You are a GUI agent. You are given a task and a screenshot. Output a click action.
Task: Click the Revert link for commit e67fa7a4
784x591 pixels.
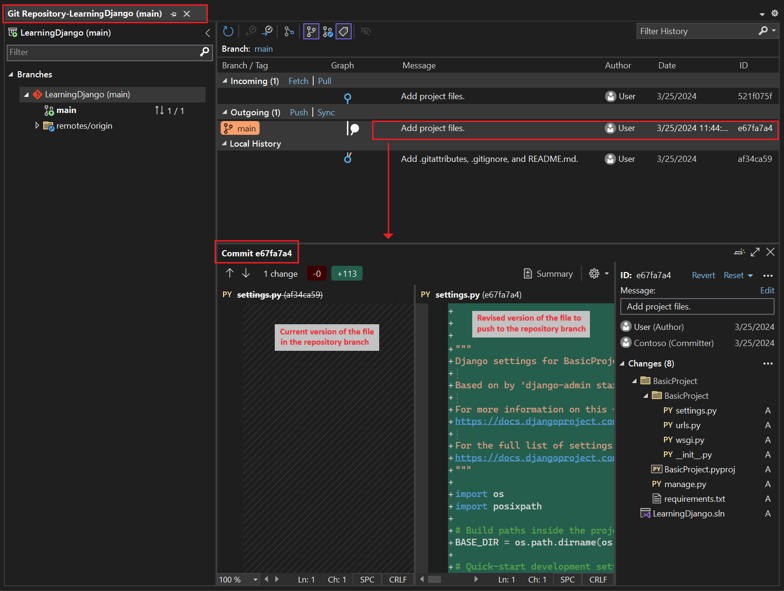pyautogui.click(x=703, y=275)
